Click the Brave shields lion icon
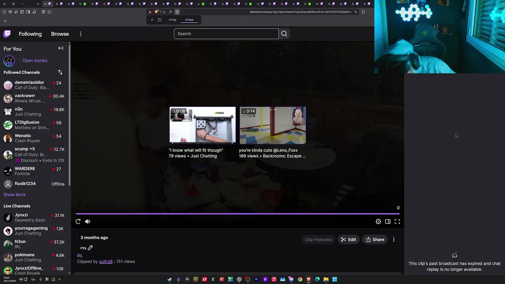The image size is (505, 284). (x=157, y=12)
